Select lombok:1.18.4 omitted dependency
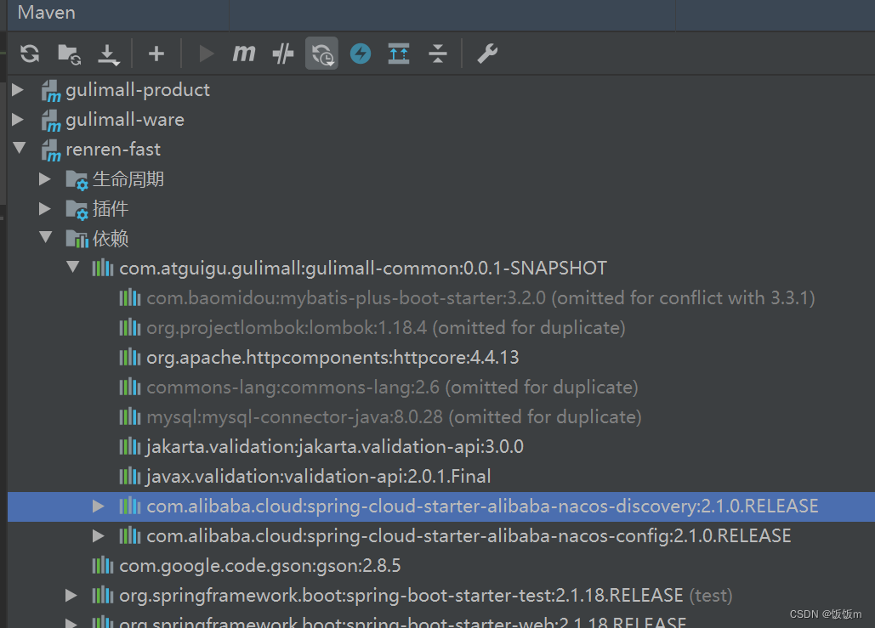Viewport: 875px width, 628px height. tap(385, 327)
